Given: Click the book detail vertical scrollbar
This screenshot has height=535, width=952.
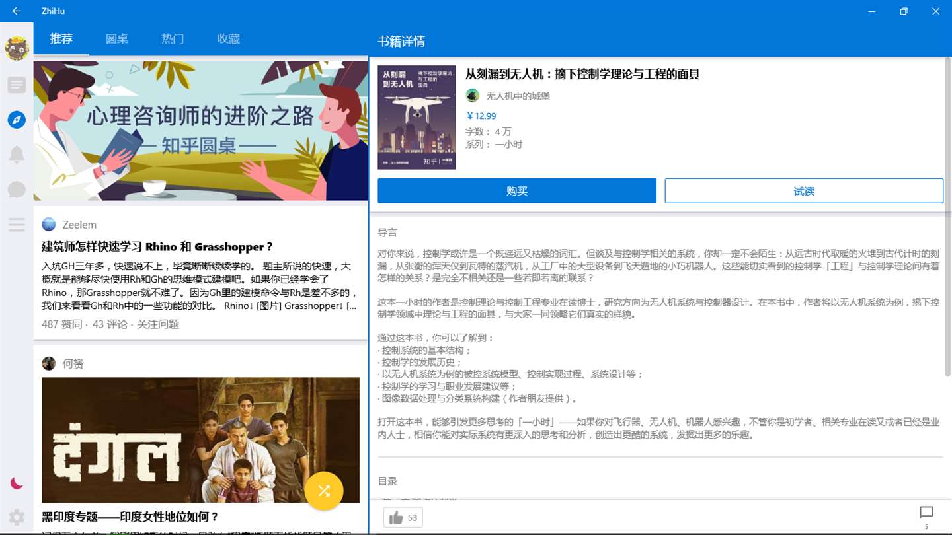Looking at the screenshot, I should coord(948,218).
